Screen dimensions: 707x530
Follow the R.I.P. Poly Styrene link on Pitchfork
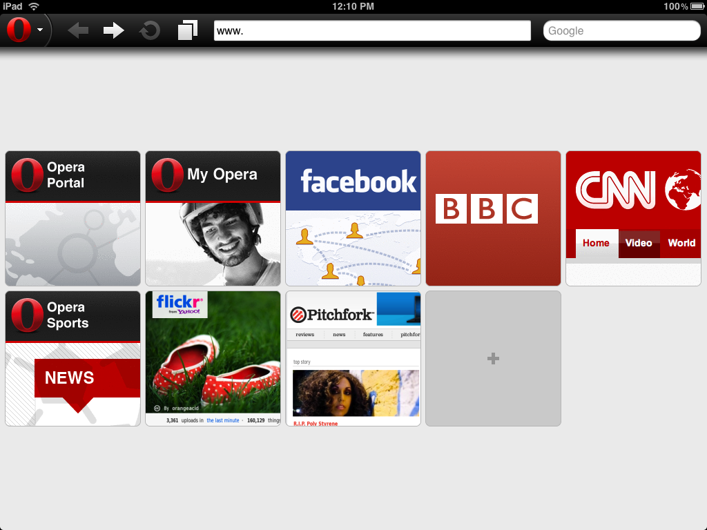pos(316,423)
